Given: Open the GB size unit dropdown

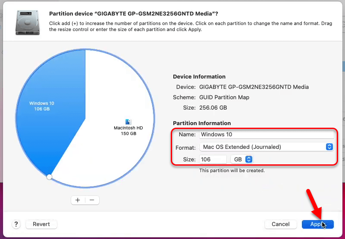Looking at the screenshot, I should pos(241,159).
